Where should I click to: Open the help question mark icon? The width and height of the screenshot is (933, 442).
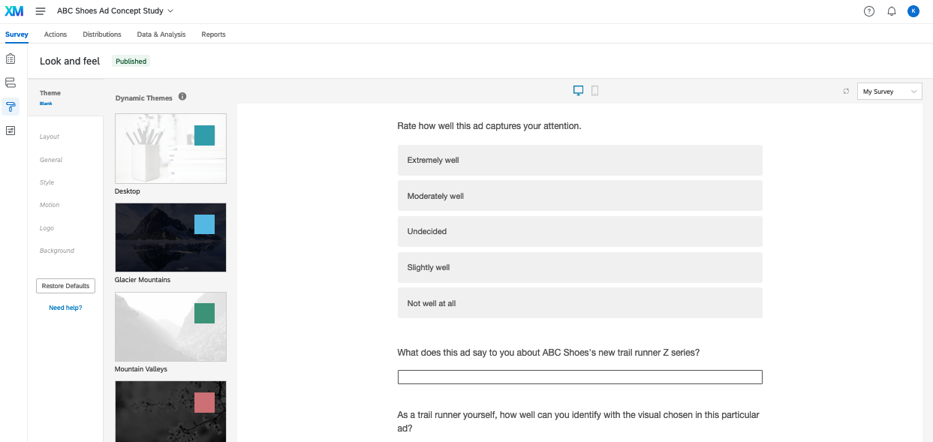point(869,11)
